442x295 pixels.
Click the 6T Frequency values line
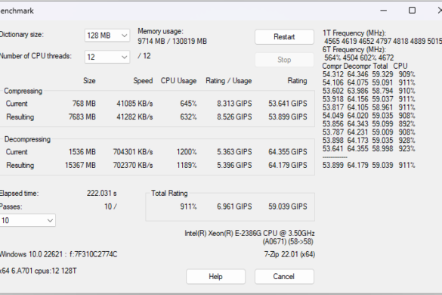click(359, 58)
